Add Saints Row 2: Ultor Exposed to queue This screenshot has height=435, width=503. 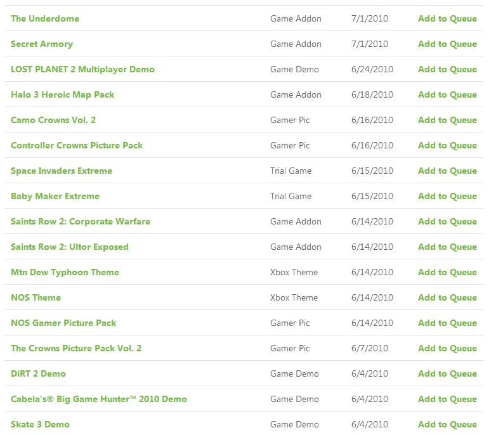(x=447, y=247)
